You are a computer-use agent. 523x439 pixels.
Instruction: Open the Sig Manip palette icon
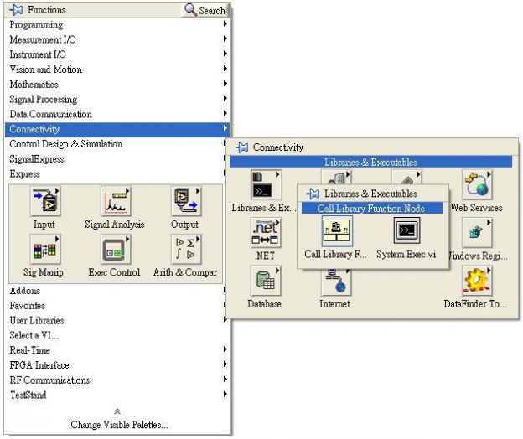[x=45, y=249]
